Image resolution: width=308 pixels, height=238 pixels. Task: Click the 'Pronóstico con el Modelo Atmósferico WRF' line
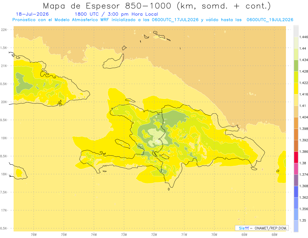point(153,20)
